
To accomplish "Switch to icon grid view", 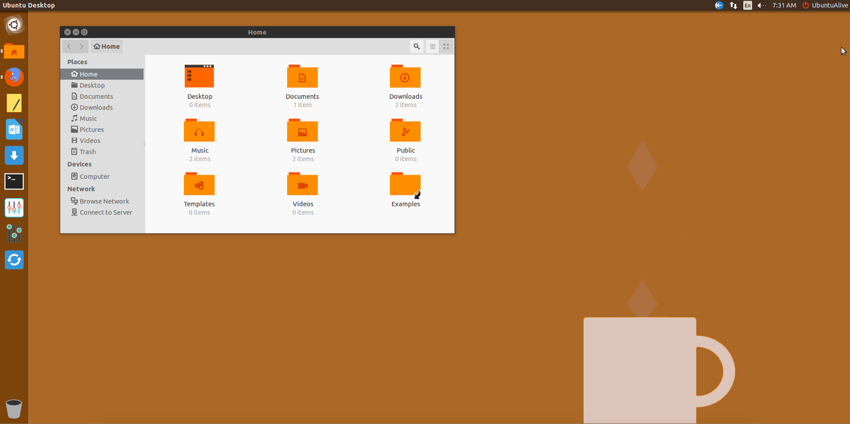I will click(446, 47).
